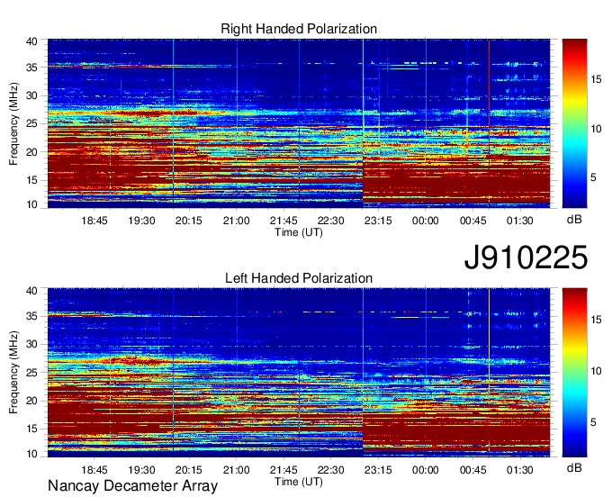The image size is (612, 497).
Task: Click "Frequency (MHz)" axis label of Left Handed plot
Action: [13, 373]
